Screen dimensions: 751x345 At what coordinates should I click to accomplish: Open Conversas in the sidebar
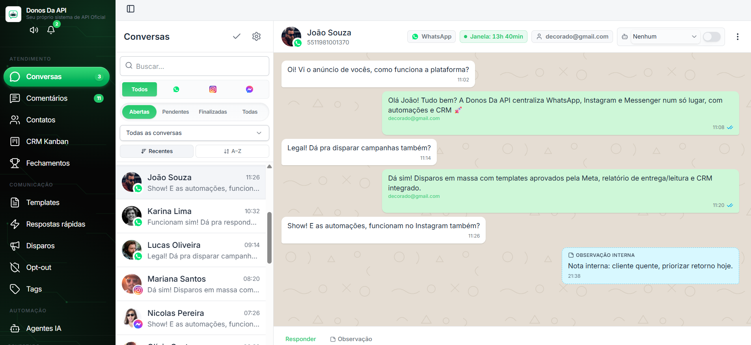coord(56,77)
